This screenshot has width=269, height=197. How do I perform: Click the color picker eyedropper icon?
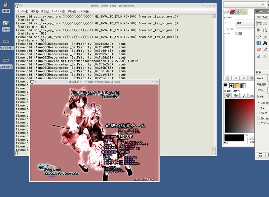point(246,135)
